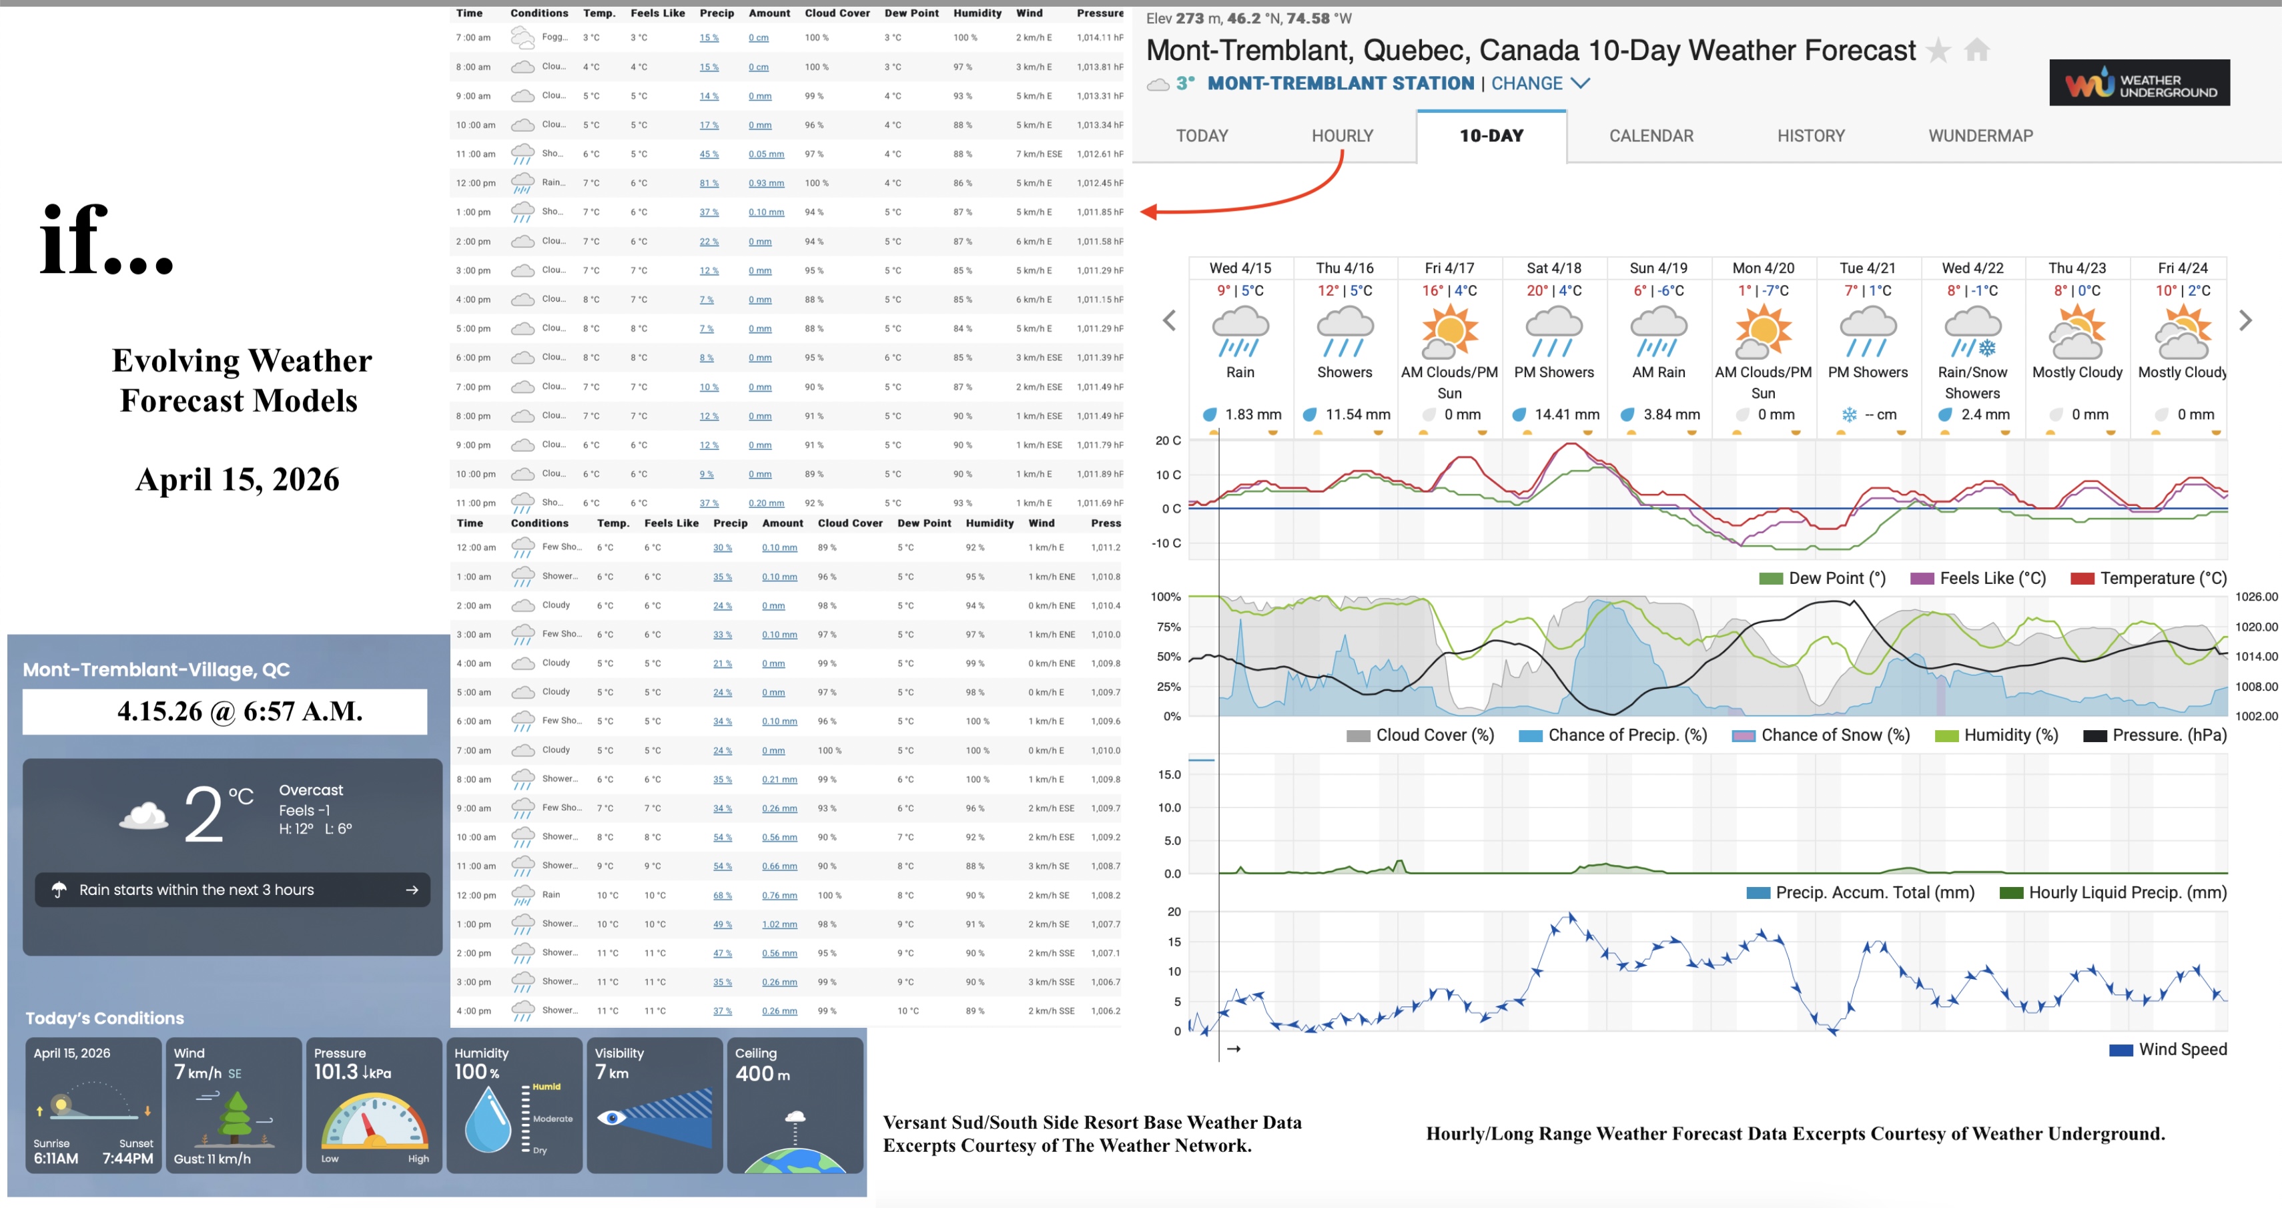Click the left chevron on the forecast carousel
The width and height of the screenshot is (2282, 1208).
click(x=1168, y=319)
